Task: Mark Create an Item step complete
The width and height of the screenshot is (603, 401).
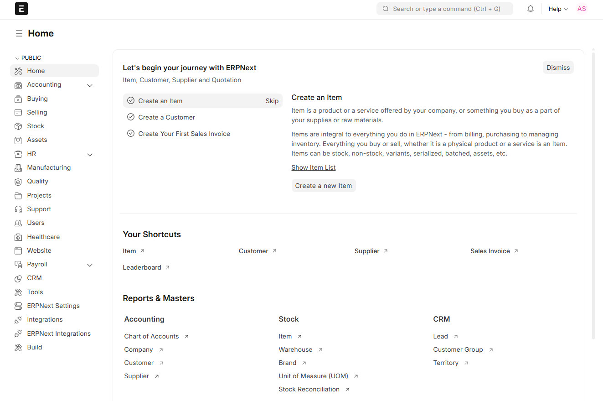Action: [x=131, y=101]
